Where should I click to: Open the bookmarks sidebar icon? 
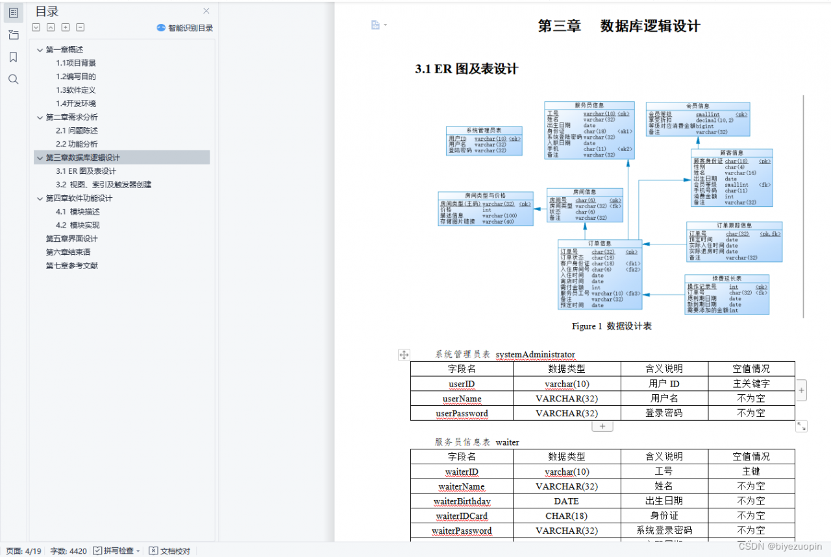[x=13, y=57]
